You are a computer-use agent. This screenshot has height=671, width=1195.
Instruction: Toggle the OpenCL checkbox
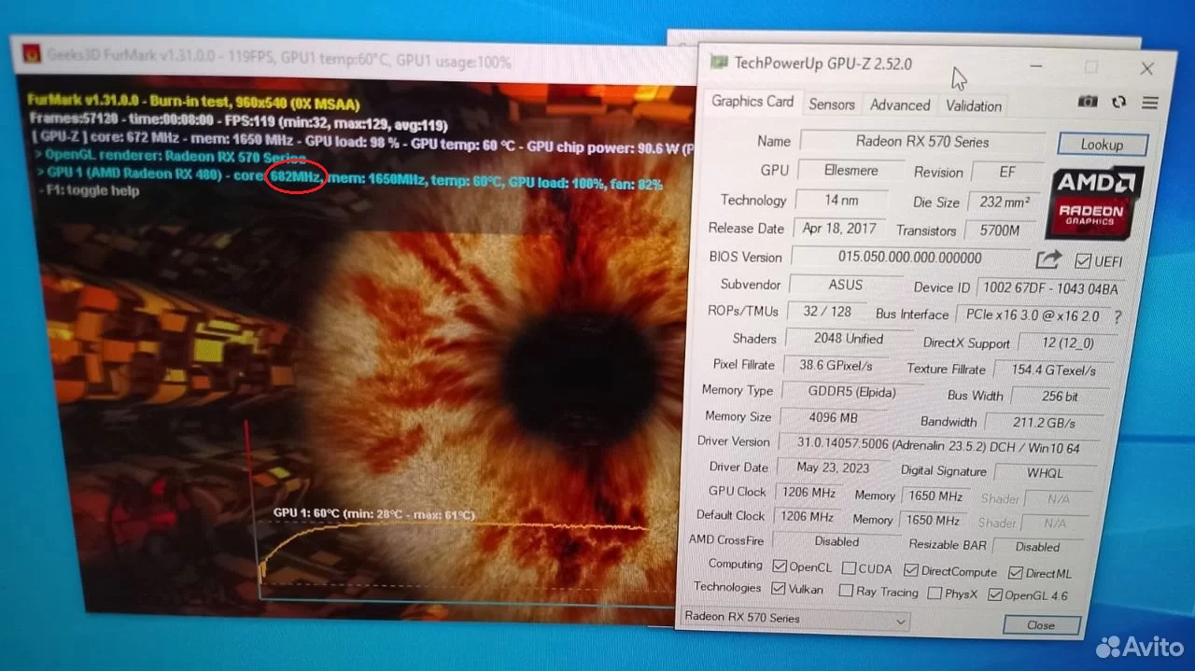point(780,566)
